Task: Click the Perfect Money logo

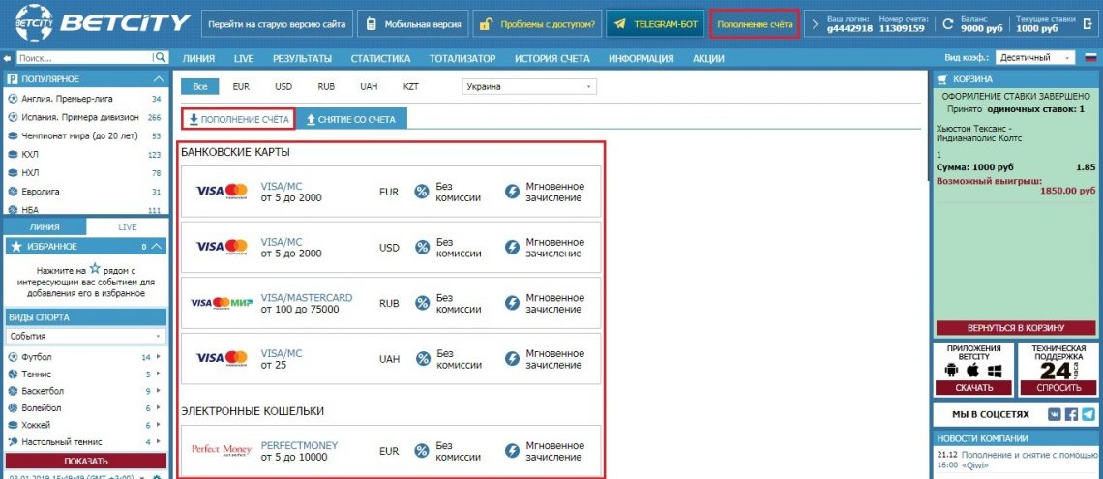Action: click(x=221, y=450)
